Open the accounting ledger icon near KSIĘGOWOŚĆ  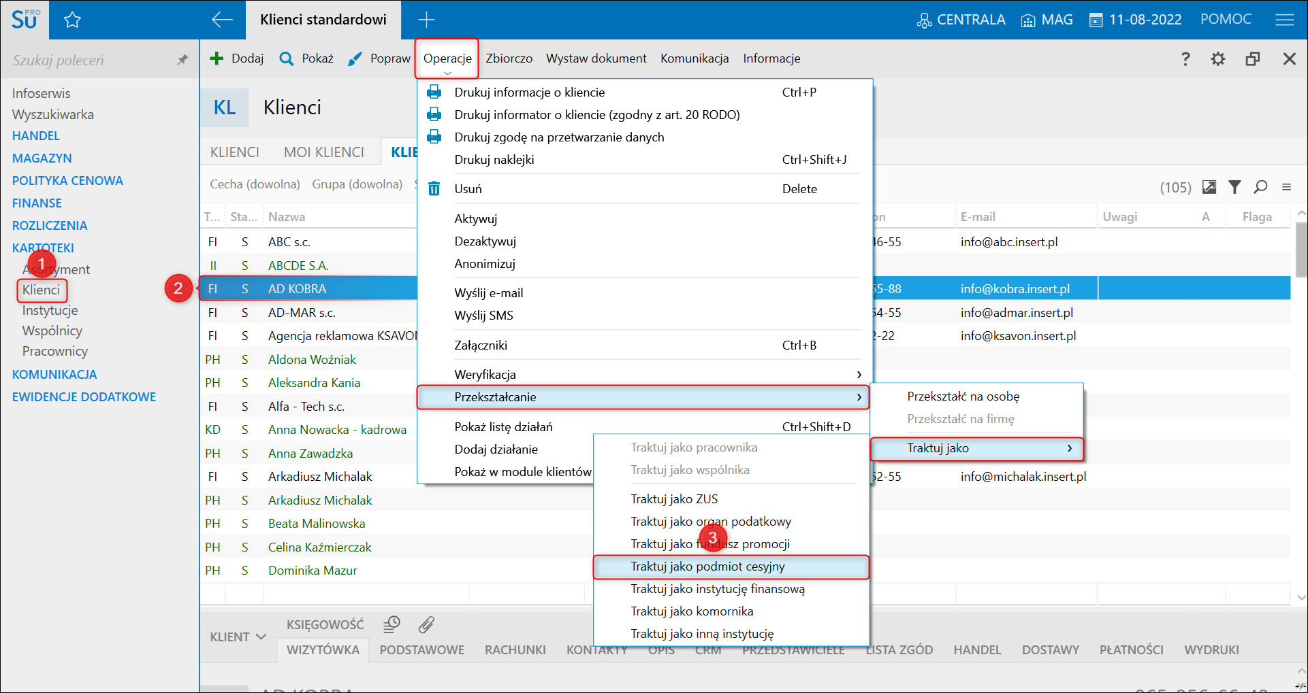coord(392,624)
